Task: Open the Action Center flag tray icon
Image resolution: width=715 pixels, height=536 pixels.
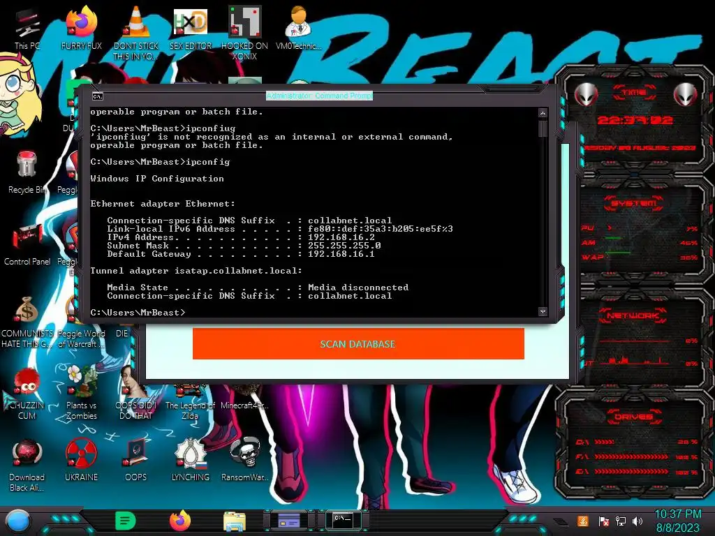Action: (x=603, y=521)
